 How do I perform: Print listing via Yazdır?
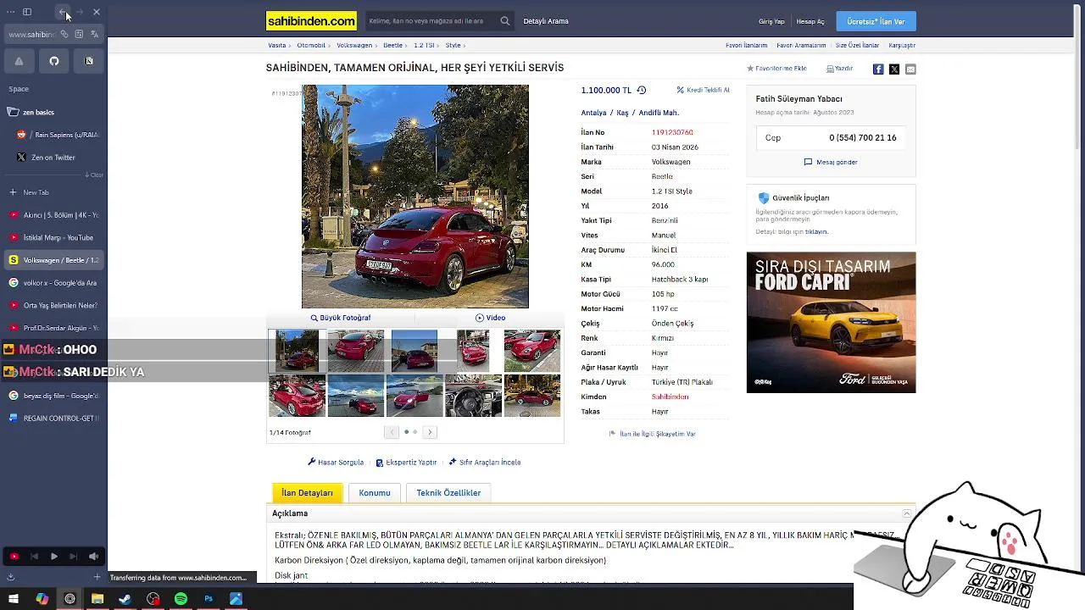pyautogui.click(x=840, y=69)
